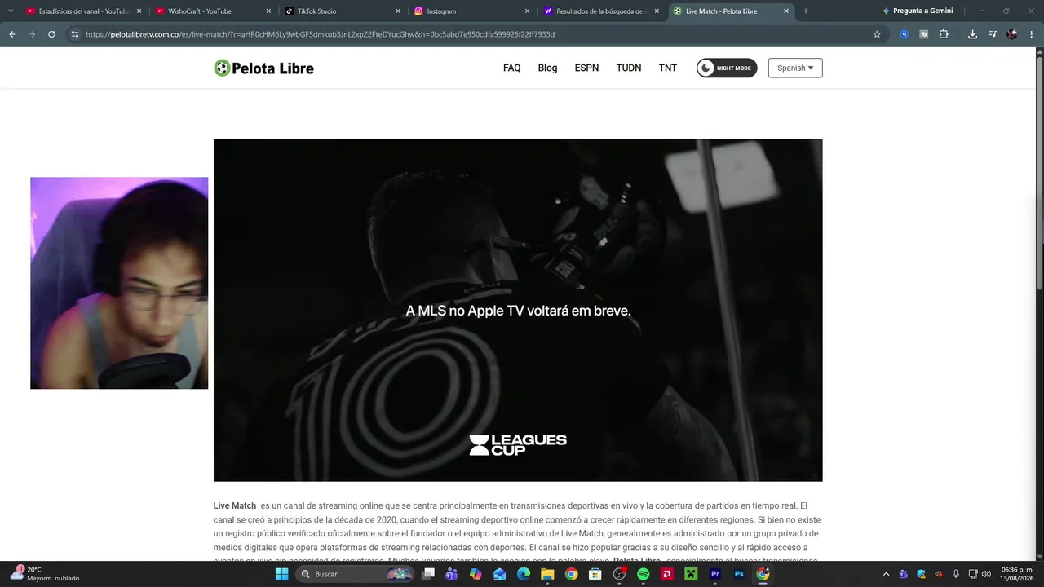
Task: Open the media controls icon in Chrome toolbar
Action: click(992, 34)
